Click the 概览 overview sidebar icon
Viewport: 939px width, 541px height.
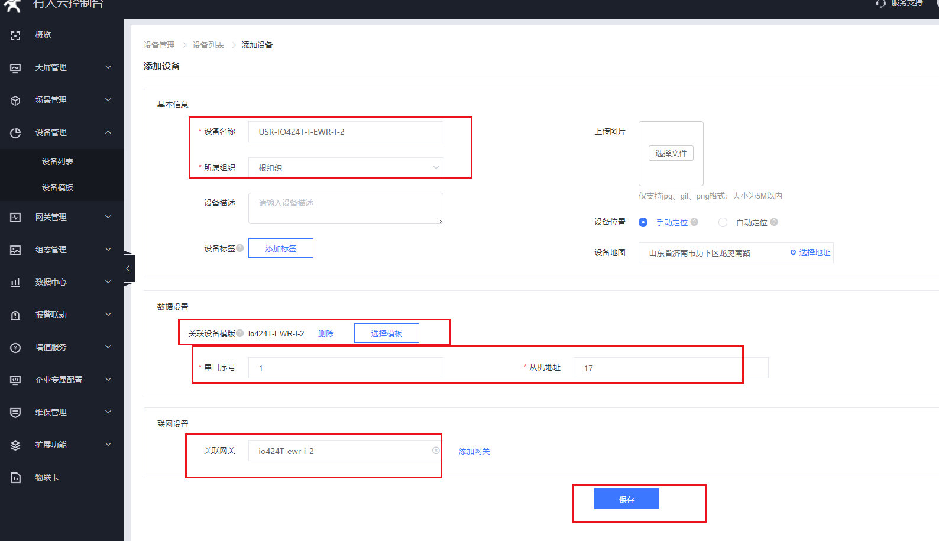click(15, 35)
